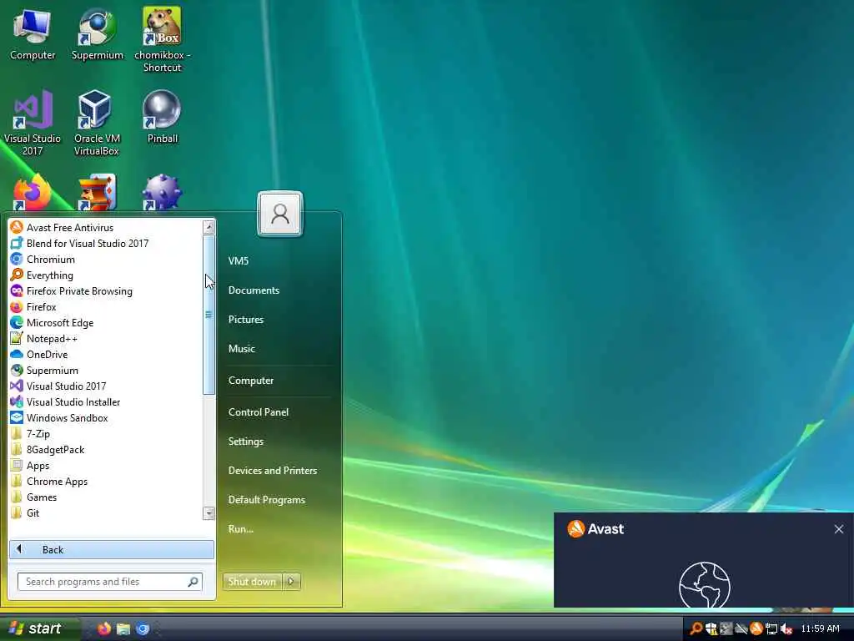
Task: Open Computer in the Start menu right pane
Action: (x=250, y=380)
